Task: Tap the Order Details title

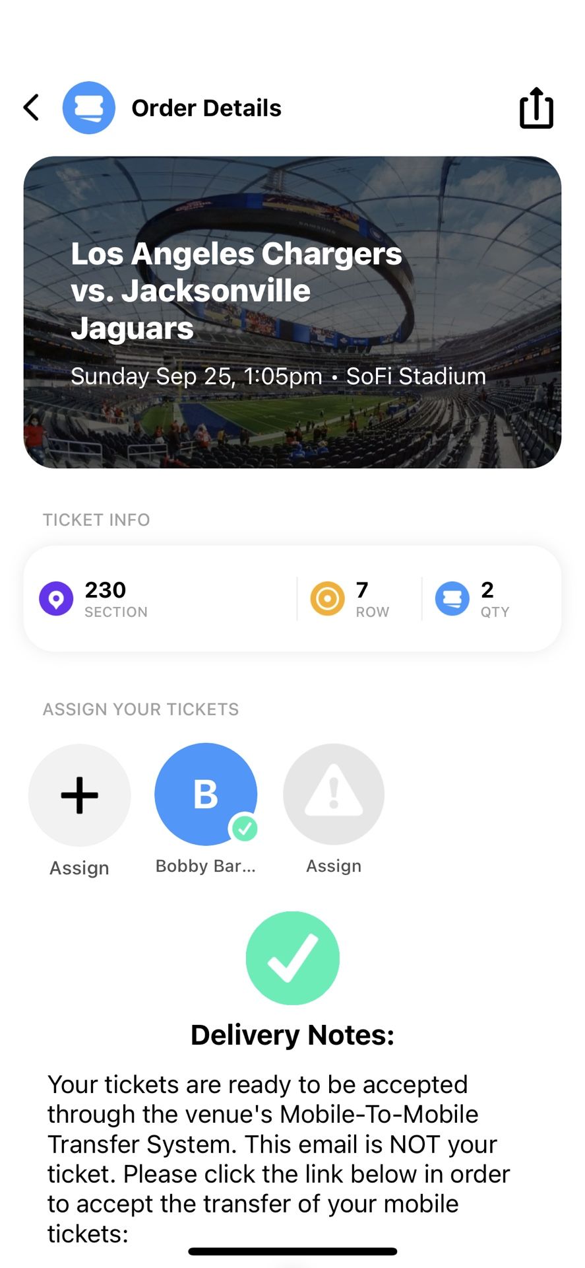Action: 206,108
